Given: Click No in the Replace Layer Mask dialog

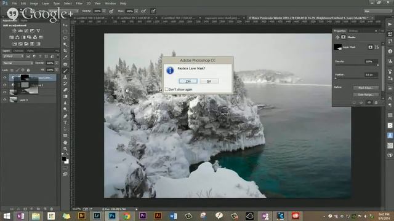Looking at the screenshot, I should pos(209,81).
